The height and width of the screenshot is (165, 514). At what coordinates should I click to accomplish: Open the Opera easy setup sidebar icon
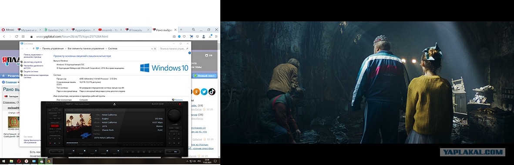(x=216, y=36)
